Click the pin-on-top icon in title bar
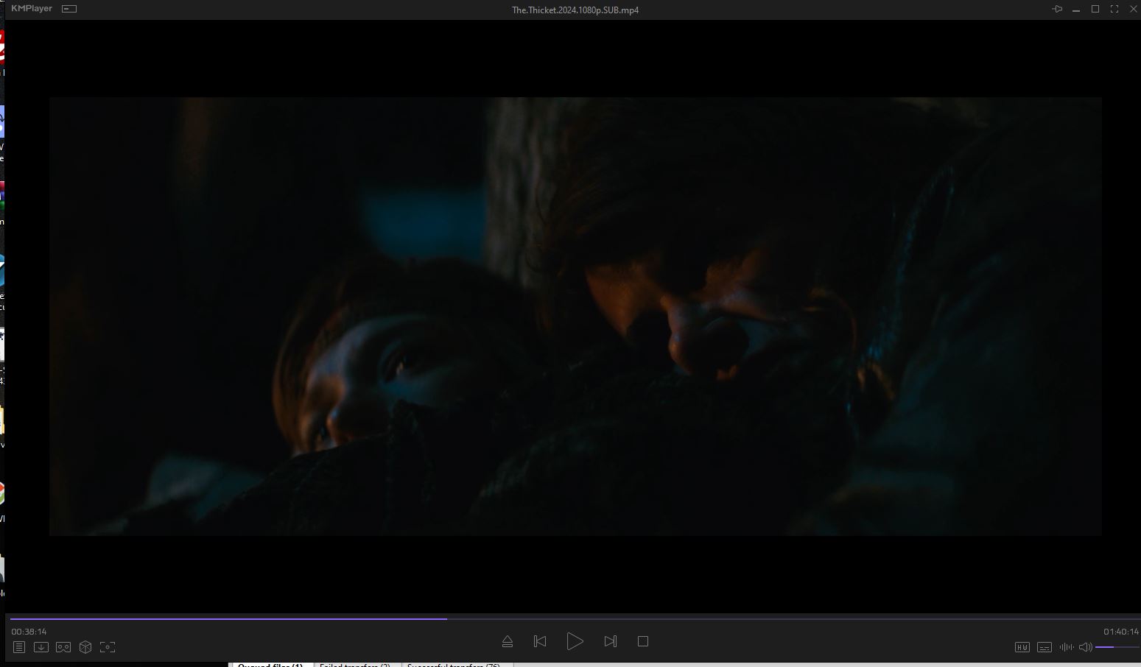This screenshot has height=667, width=1141. coord(1057,9)
